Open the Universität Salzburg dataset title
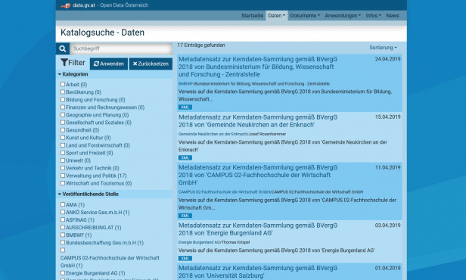466x280 pixels. [258, 272]
